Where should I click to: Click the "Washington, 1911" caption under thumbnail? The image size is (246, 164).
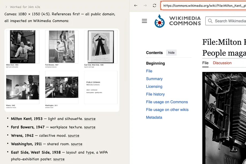point(51,105)
